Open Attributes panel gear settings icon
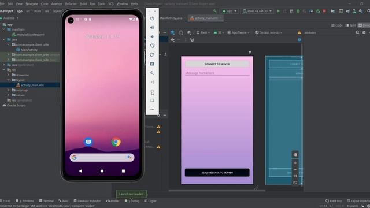Screen dimensions: 370x208 click(x=364, y=32)
